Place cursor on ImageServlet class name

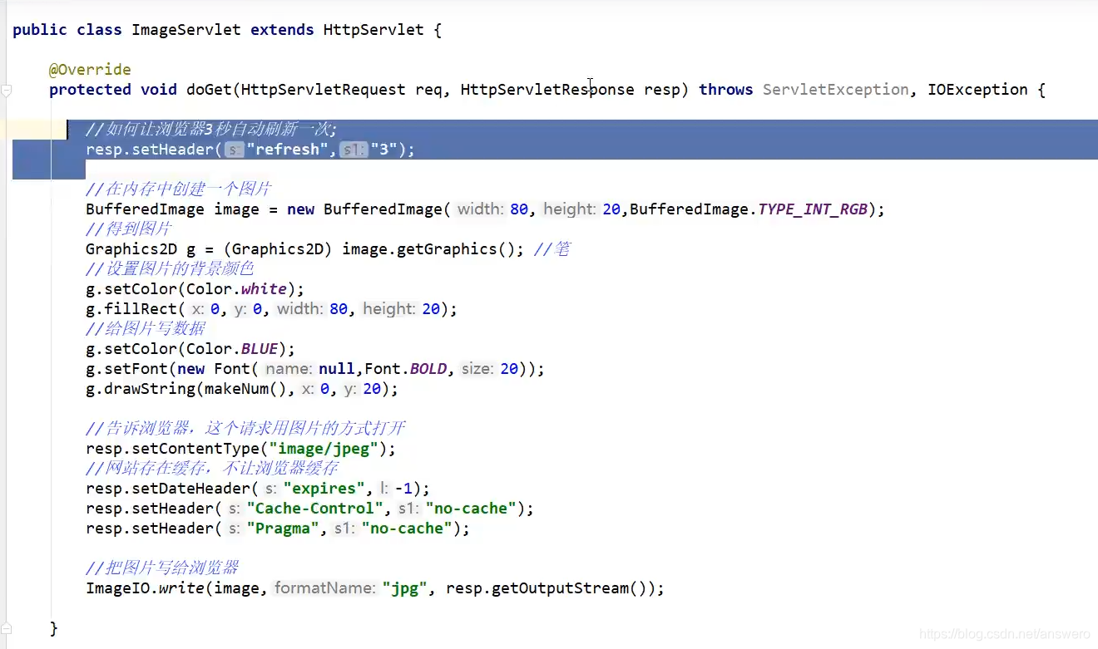pyautogui.click(x=186, y=30)
